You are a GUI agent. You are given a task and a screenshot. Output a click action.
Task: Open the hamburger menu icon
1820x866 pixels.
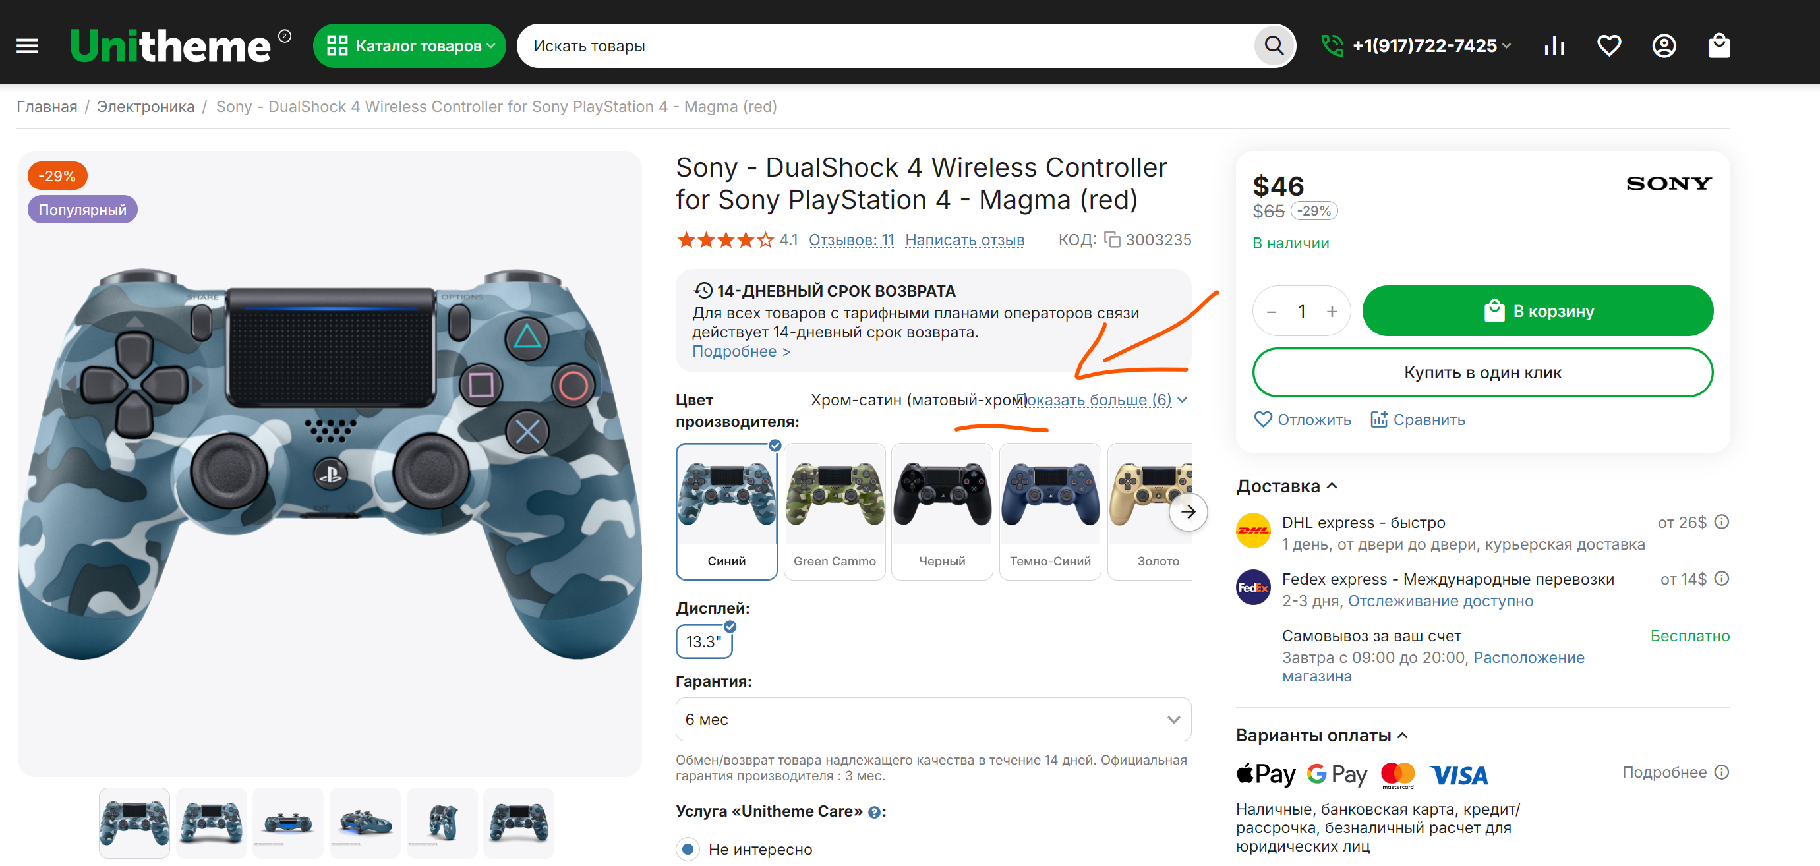coord(28,47)
